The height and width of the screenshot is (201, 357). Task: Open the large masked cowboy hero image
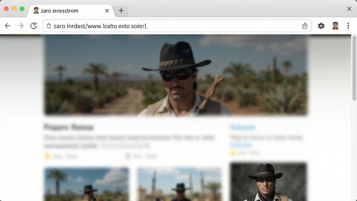click(176, 75)
